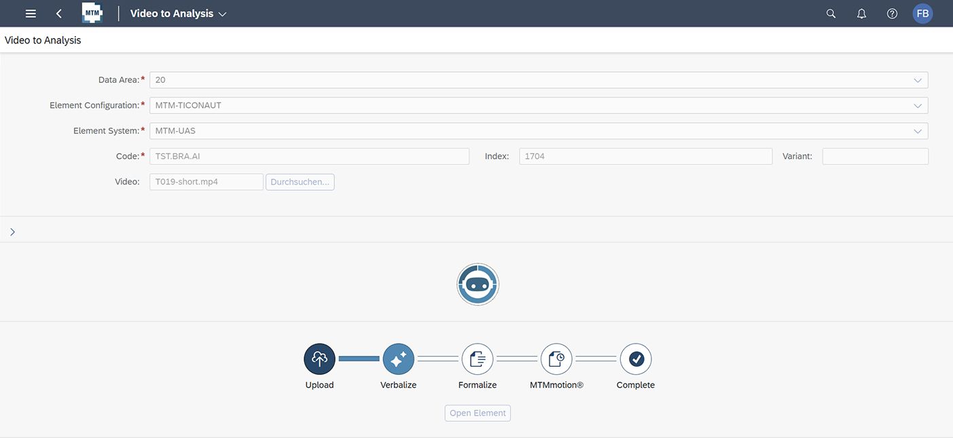Open the hamburger navigation menu

31,14
